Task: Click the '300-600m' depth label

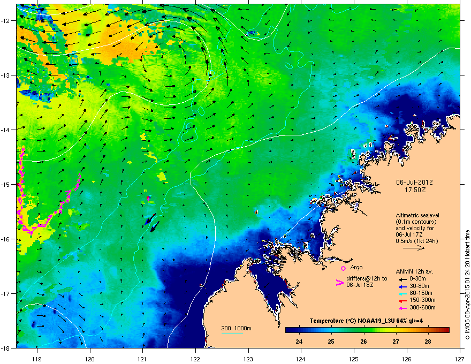Action: click(422, 308)
